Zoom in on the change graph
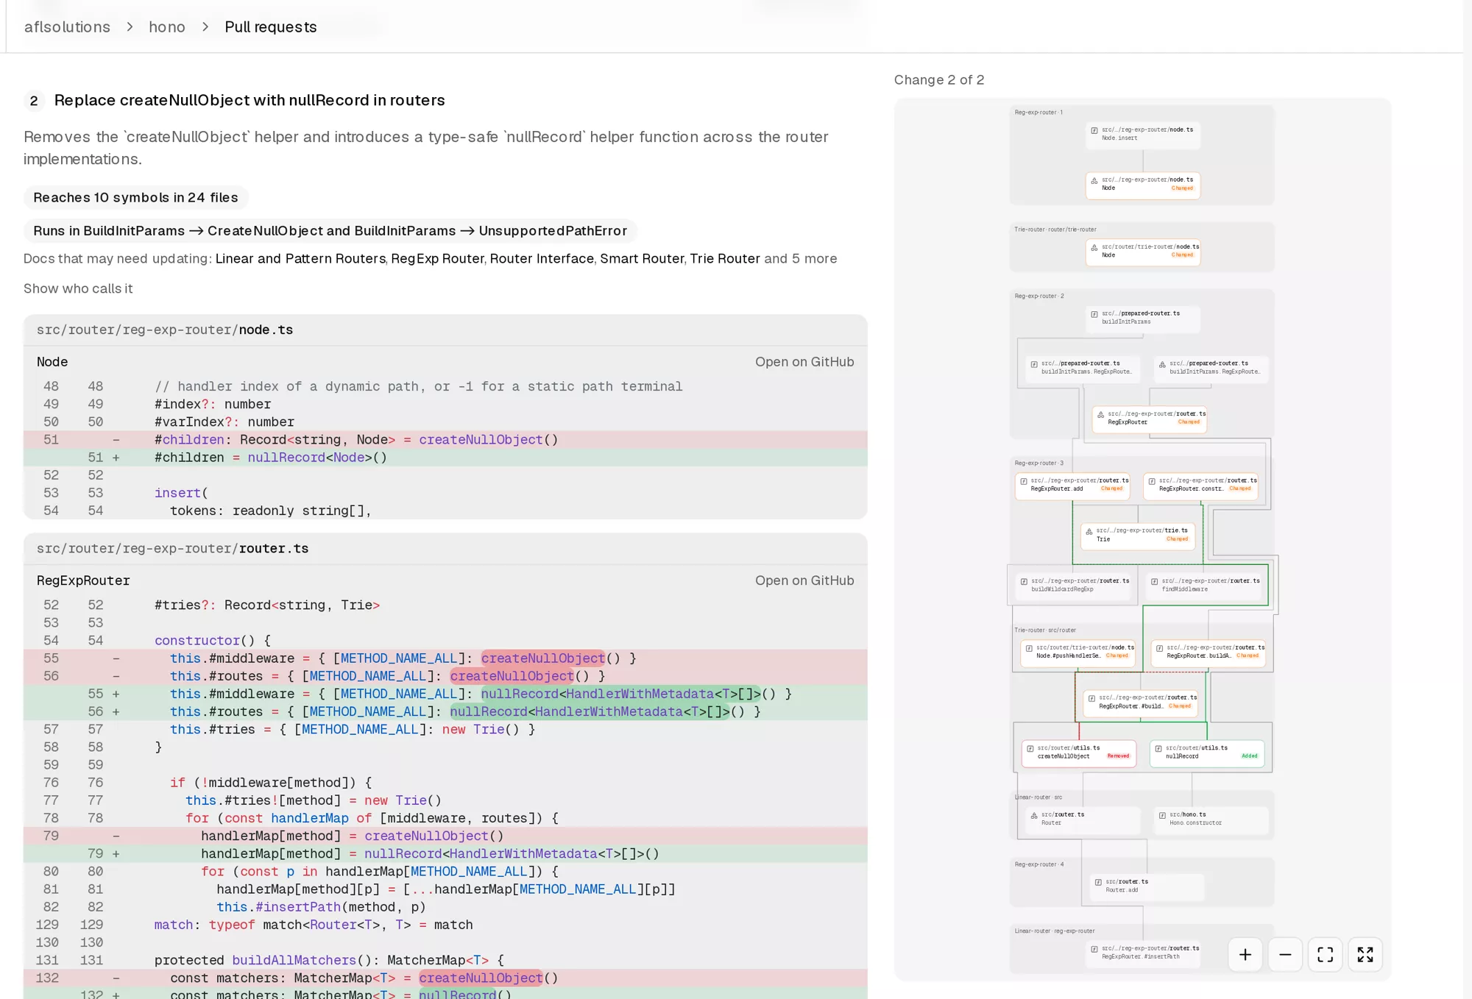1472x999 pixels. coord(1245,954)
